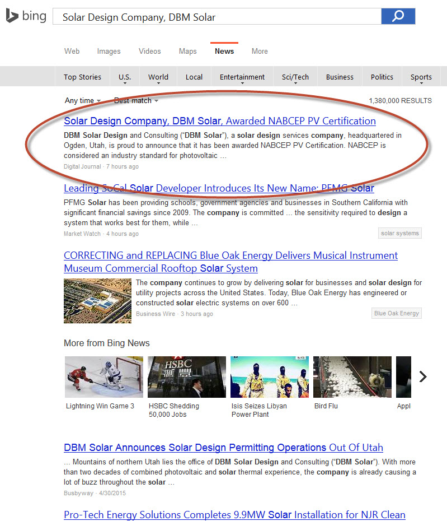
Task: Expand the Entertainment category
Action: pyautogui.click(x=242, y=77)
